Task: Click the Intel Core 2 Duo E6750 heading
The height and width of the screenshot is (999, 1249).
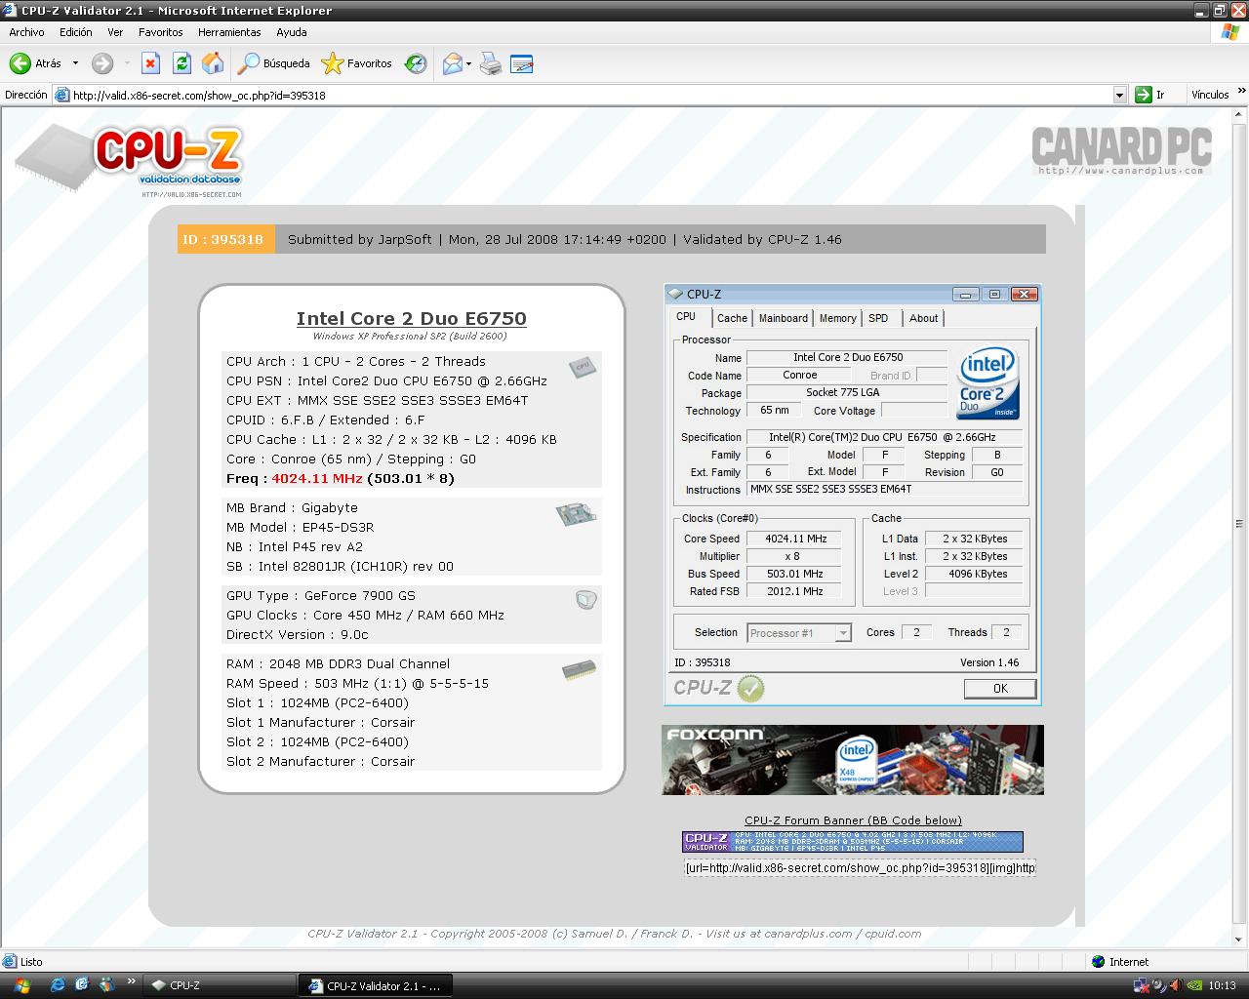Action: pyautogui.click(x=411, y=318)
